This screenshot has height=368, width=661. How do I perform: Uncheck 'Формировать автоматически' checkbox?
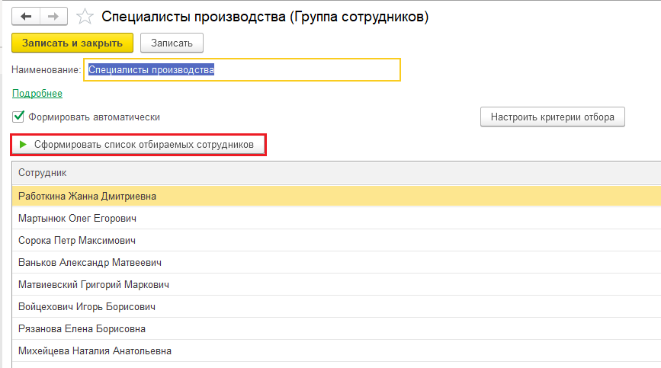19,117
